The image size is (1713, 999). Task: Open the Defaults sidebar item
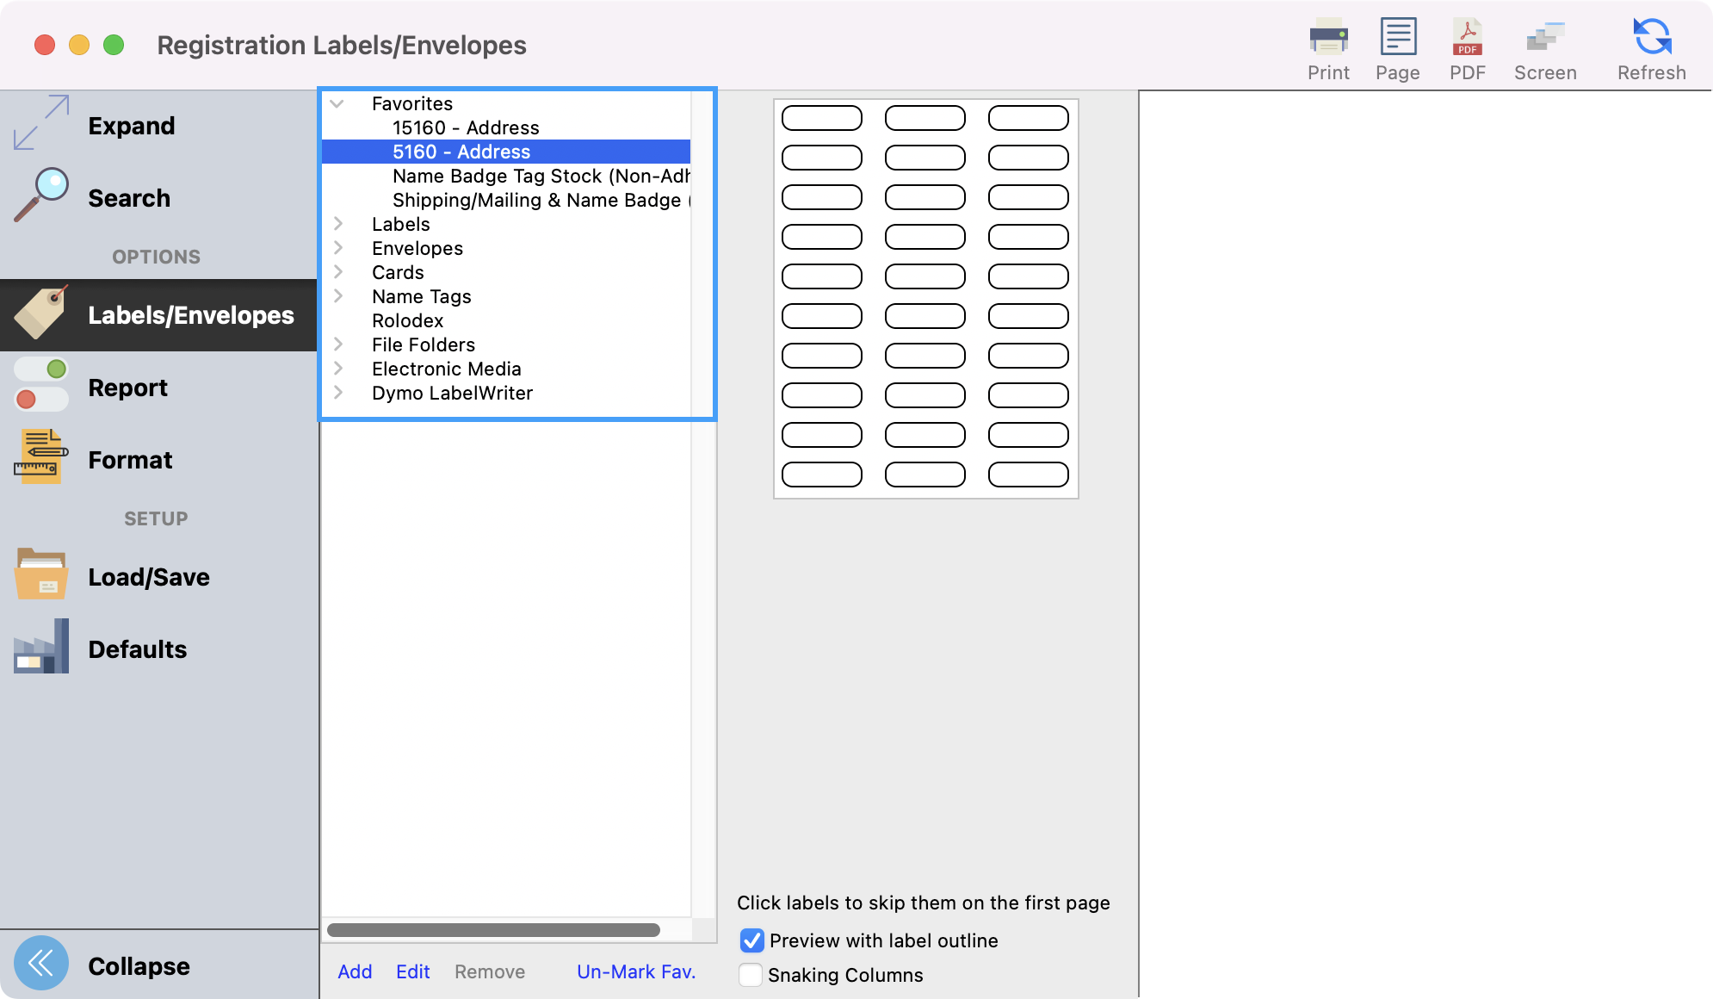(137, 649)
